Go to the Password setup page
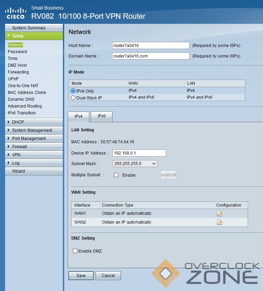This screenshot has width=263, height=291. pos(17,52)
